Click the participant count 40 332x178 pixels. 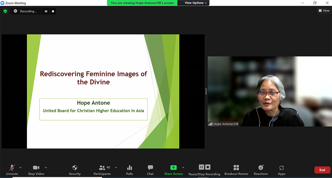108,167
